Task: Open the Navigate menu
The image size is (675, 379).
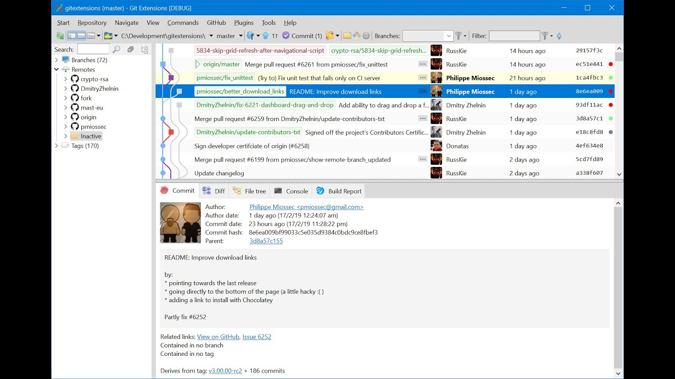Action: click(127, 23)
